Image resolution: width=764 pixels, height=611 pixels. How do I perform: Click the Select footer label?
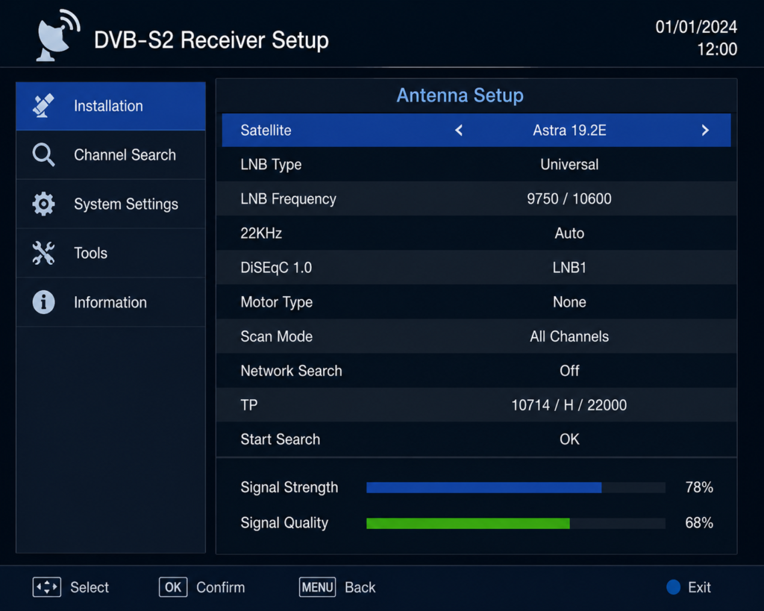point(90,587)
